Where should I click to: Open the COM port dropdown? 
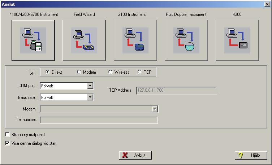tap(90, 86)
